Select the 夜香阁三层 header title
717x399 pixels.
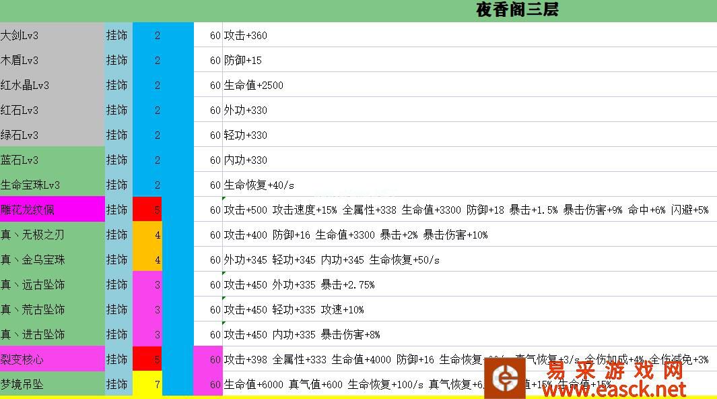point(516,9)
